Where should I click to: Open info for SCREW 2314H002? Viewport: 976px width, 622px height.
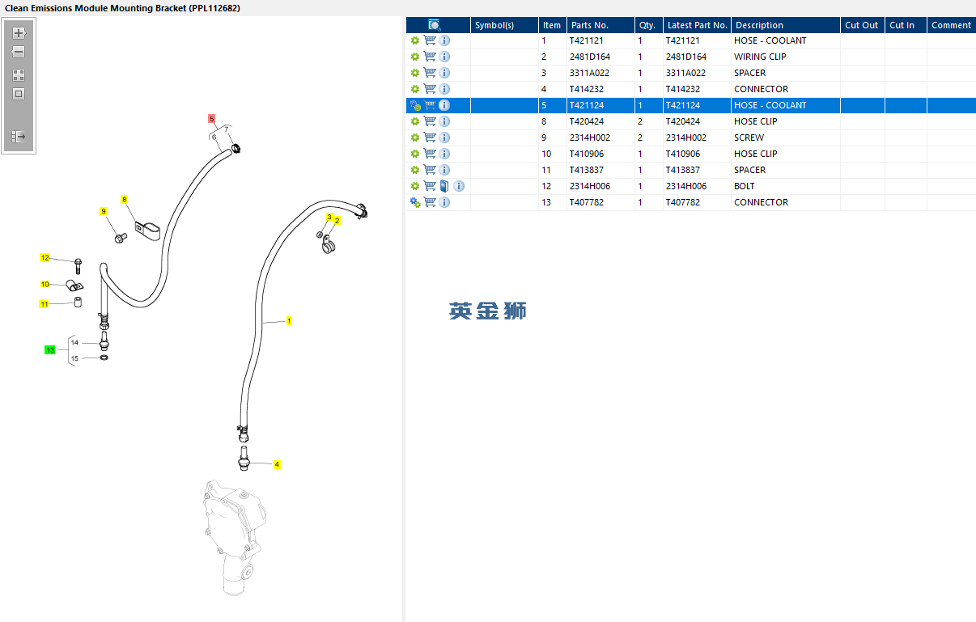(x=444, y=138)
